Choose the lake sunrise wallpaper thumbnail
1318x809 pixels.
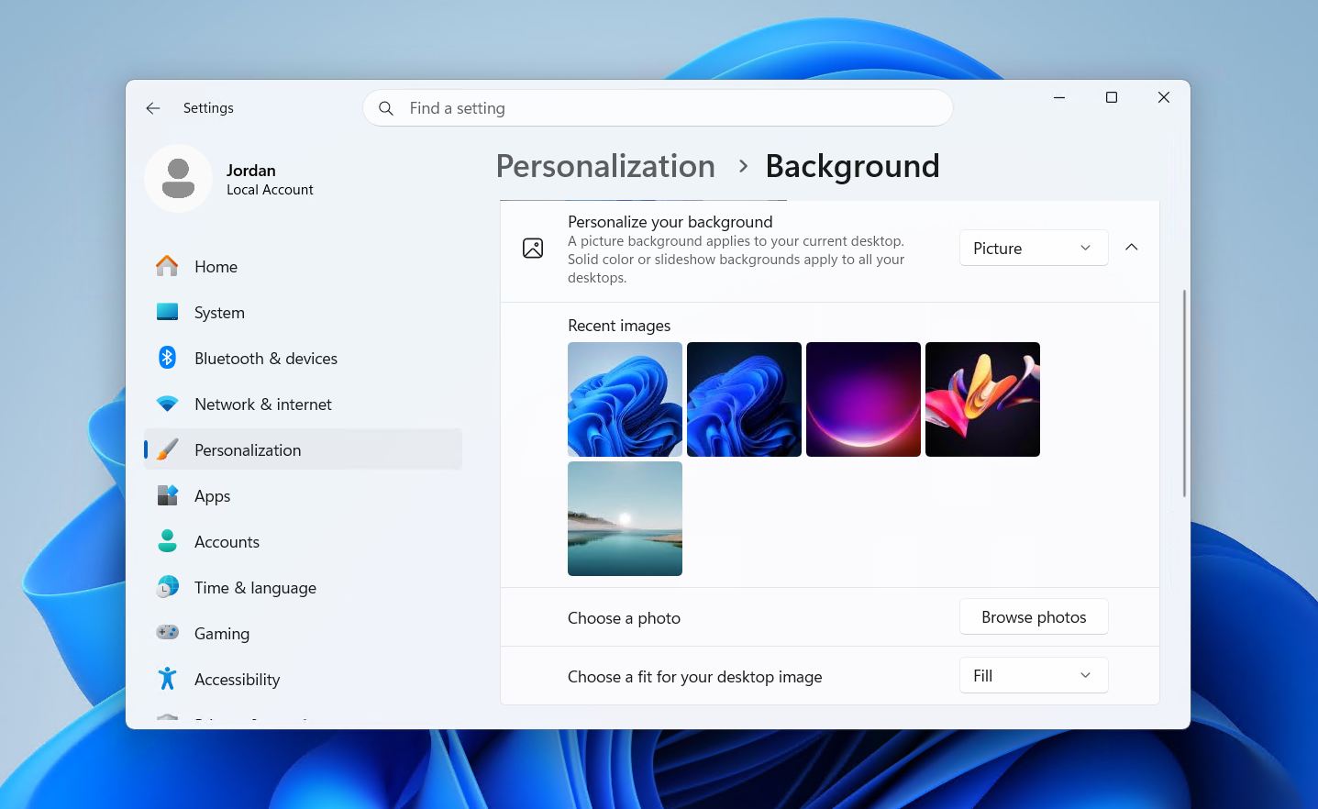[625, 518]
